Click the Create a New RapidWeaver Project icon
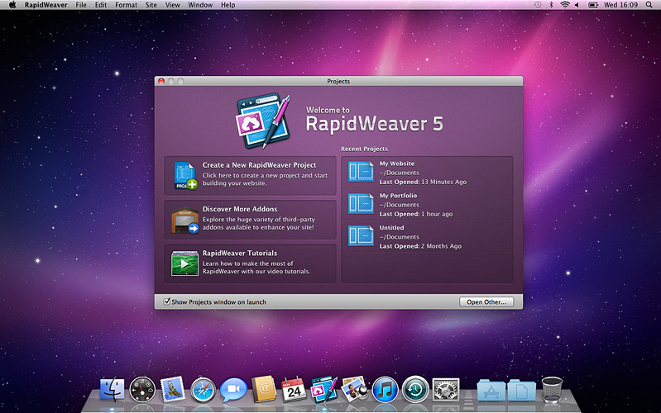Screen dimensions: 661x413 pyautogui.click(x=184, y=175)
